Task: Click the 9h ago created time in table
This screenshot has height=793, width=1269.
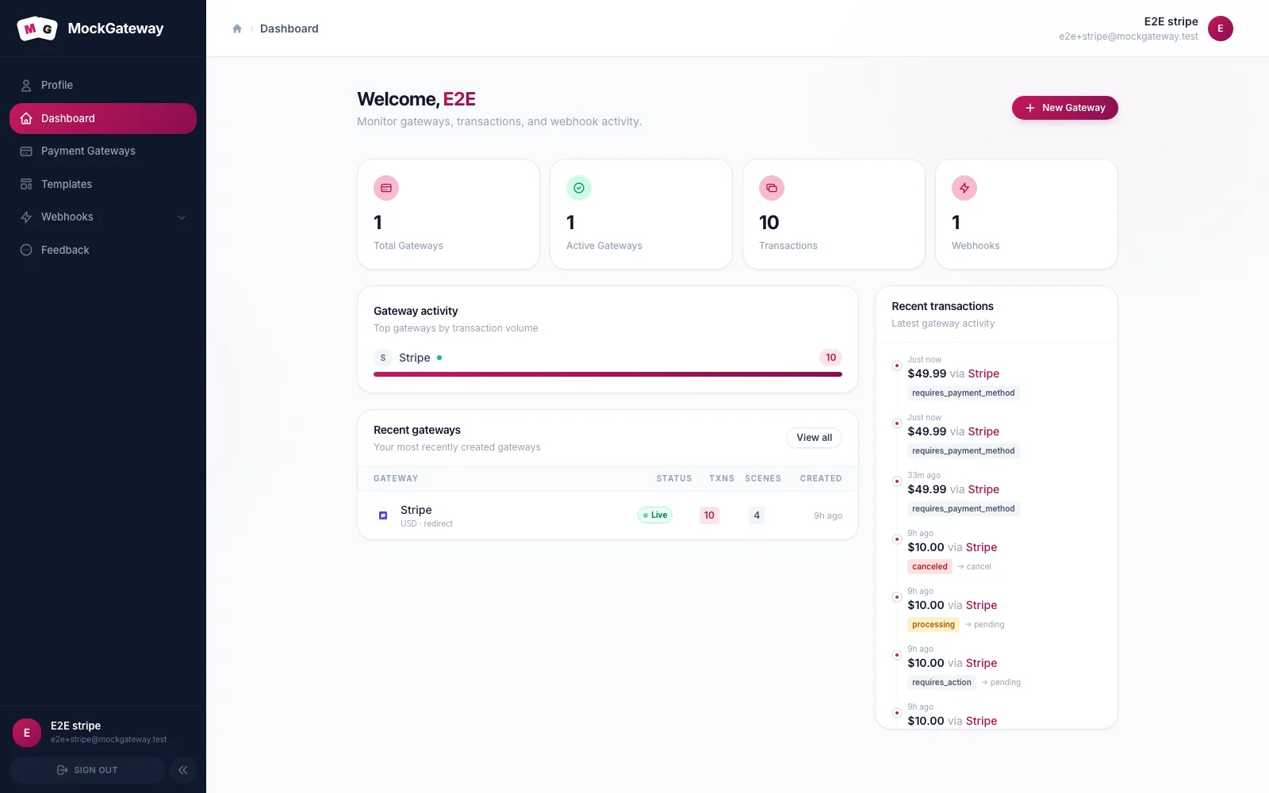Action: (828, 515)
